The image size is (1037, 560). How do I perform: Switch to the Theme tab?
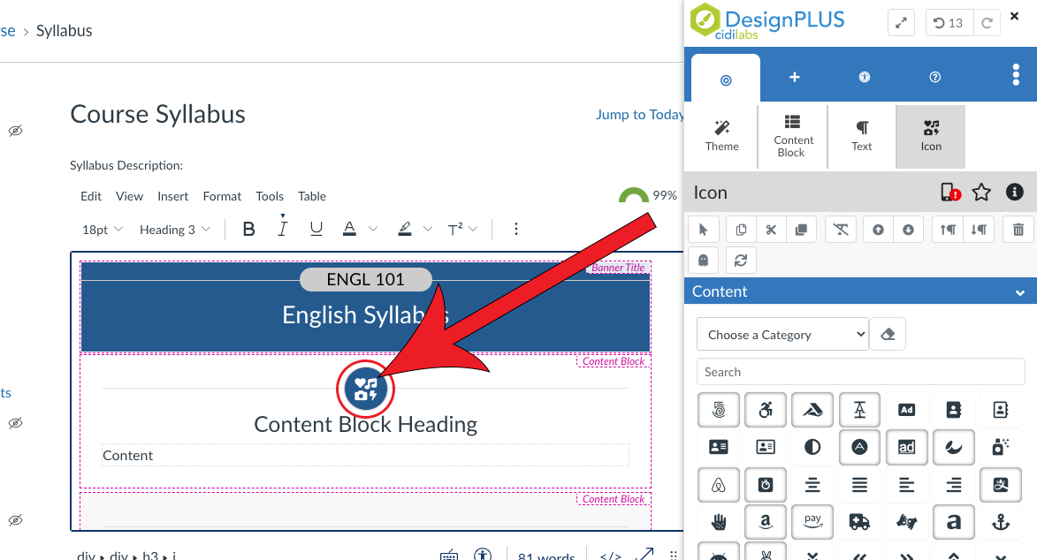pyautogui.click(x=721, y=136)
